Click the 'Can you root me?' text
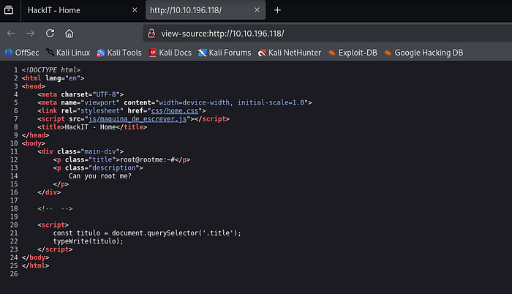Screen dimensions: 512x294 100,176
